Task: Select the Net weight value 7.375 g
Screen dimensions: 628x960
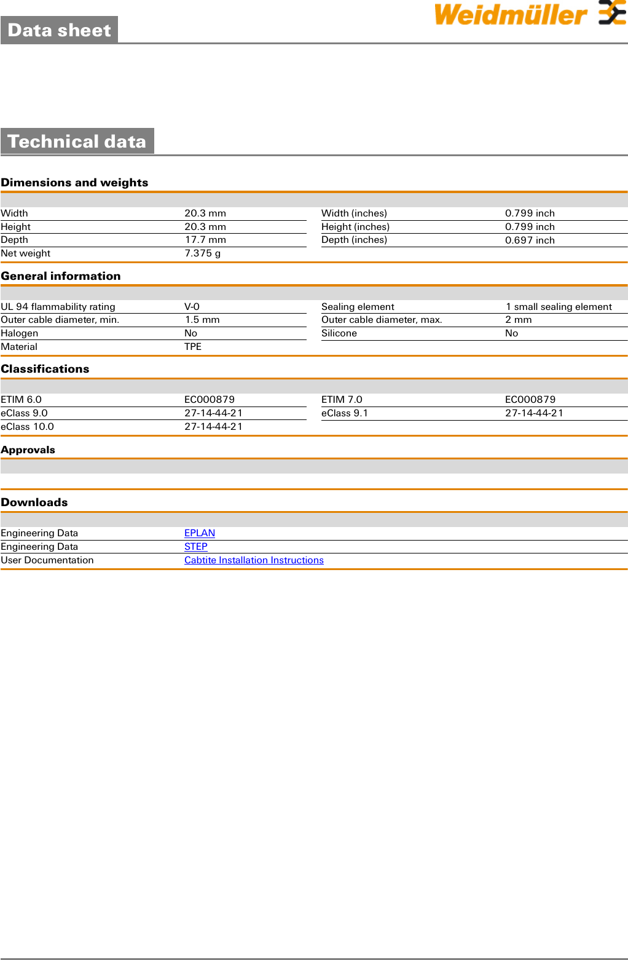Action: [202, 253]
